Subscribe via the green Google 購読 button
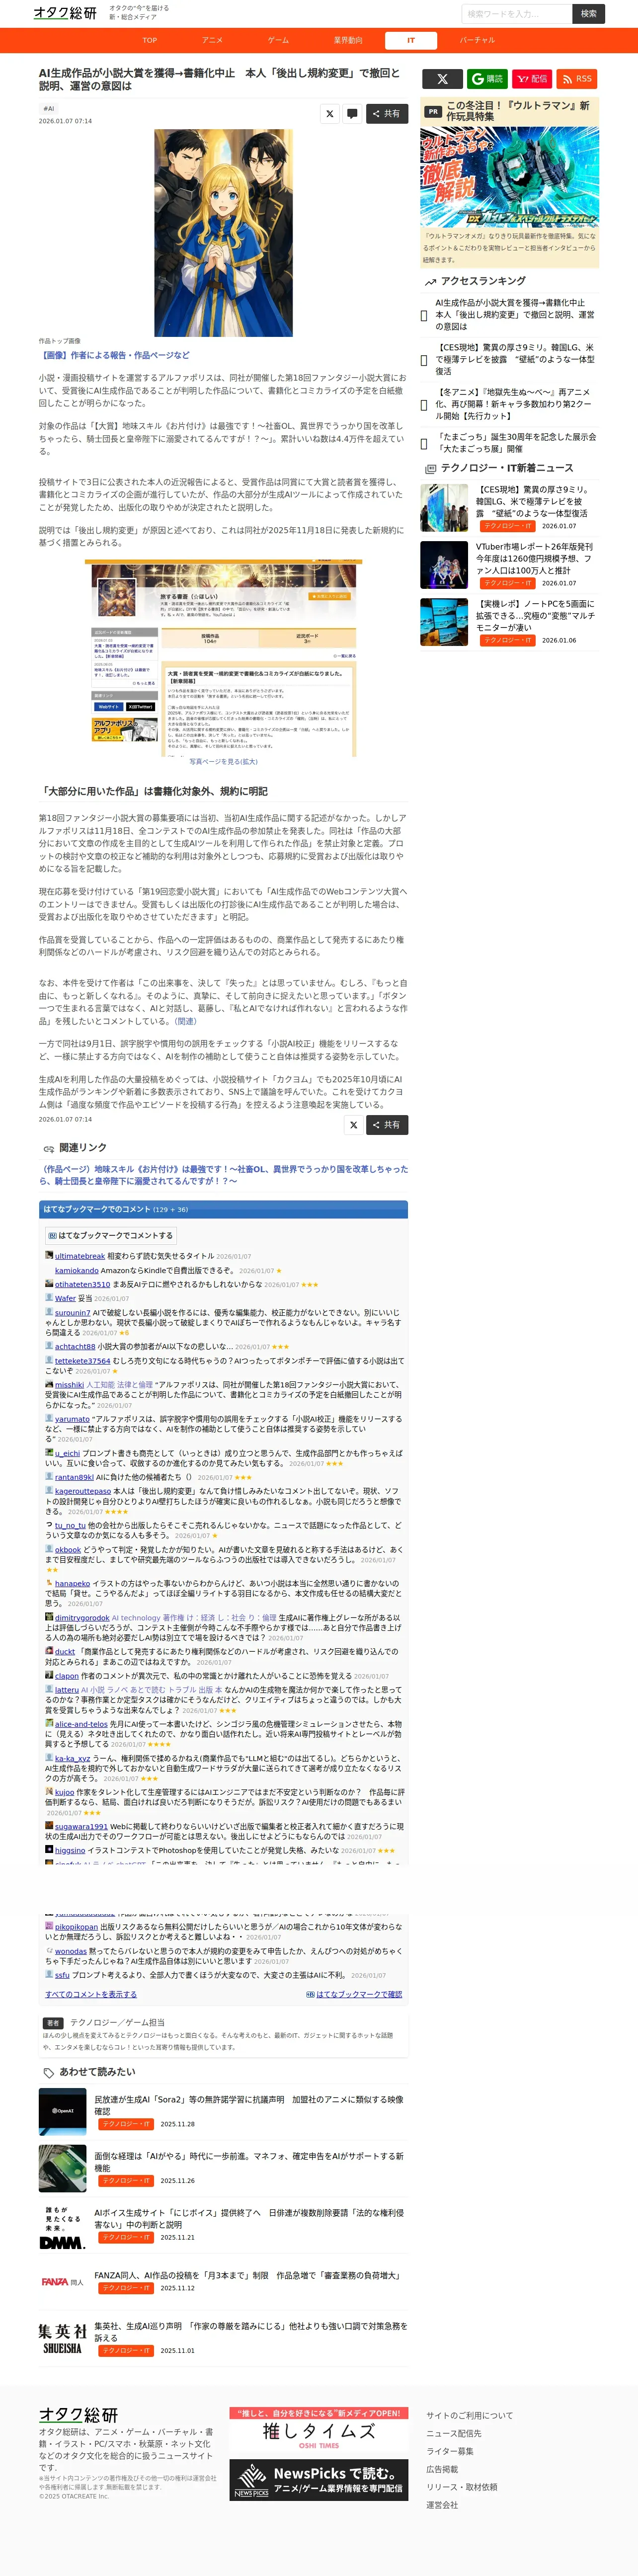Viewport: 638px width, 2576px height. 487,79
